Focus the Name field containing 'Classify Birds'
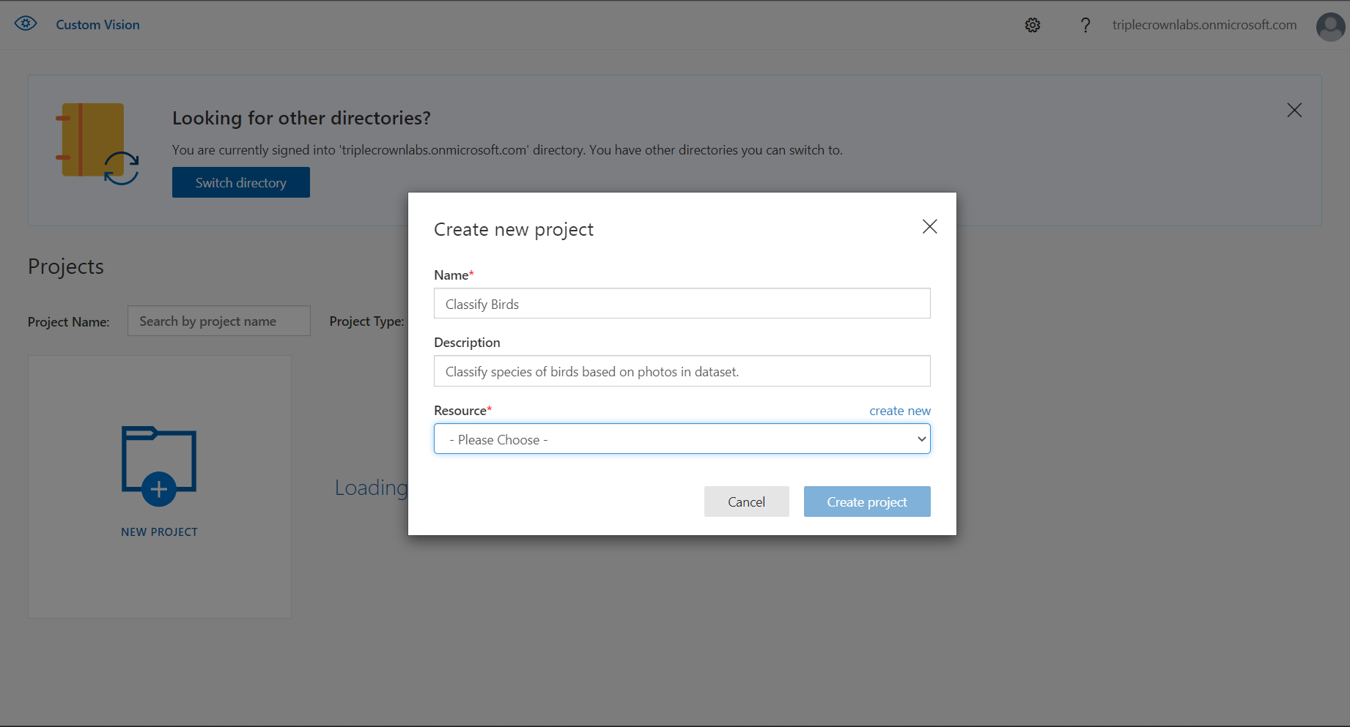Screen dimensions: 1350x727 pyautogui.click(x=682, y=303)
